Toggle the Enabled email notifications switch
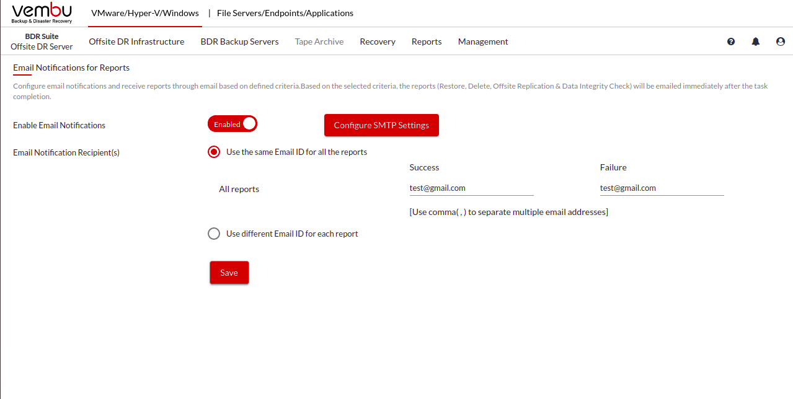This screenshot has height=399, width=793. 233,124
